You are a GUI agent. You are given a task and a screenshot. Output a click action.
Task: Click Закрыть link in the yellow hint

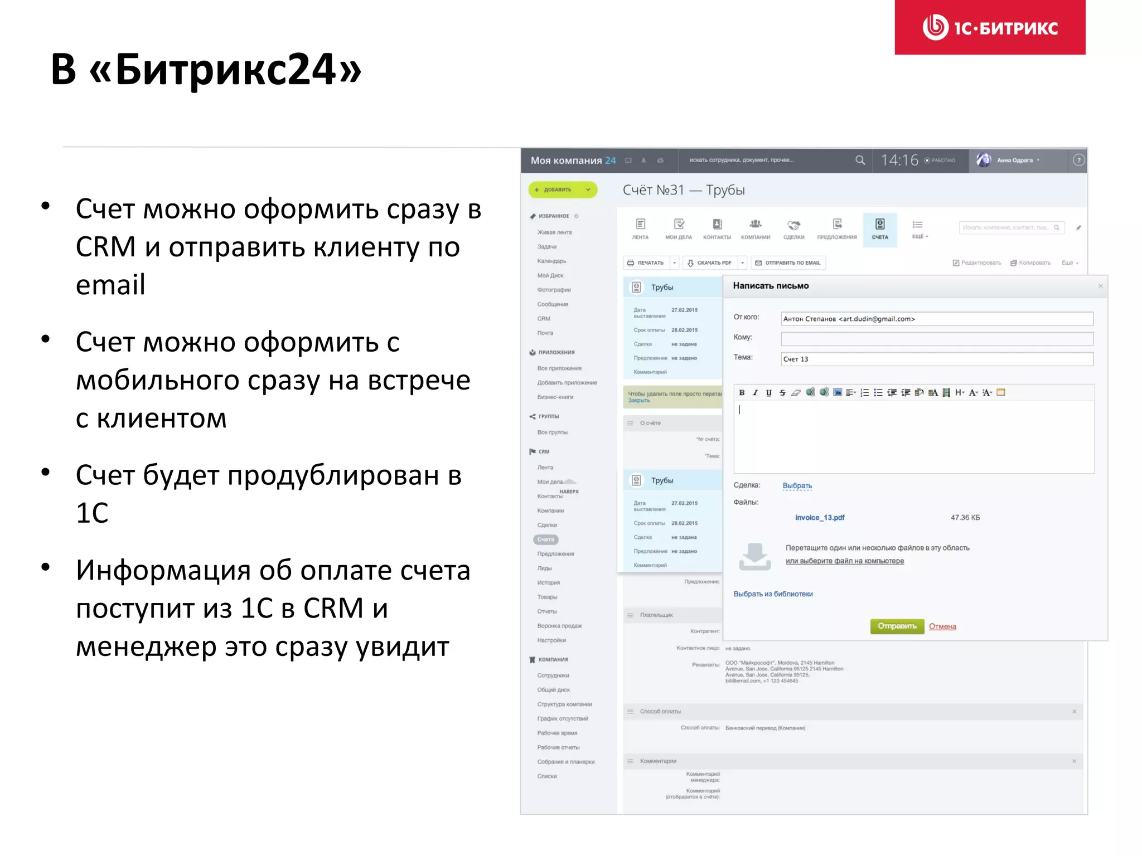pos(639,400)
